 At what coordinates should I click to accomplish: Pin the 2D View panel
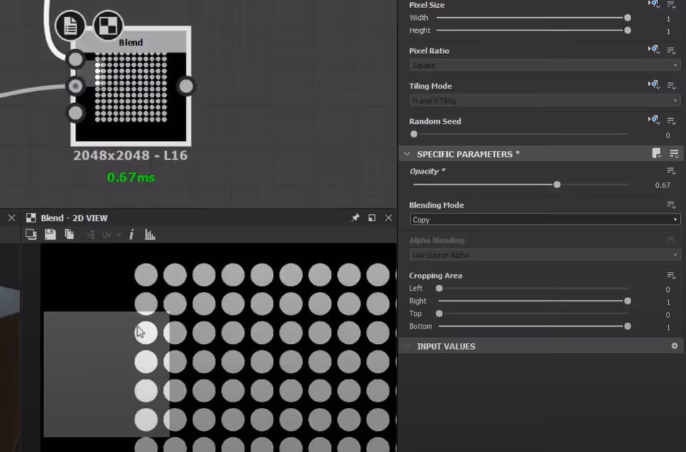pos(355,218)
